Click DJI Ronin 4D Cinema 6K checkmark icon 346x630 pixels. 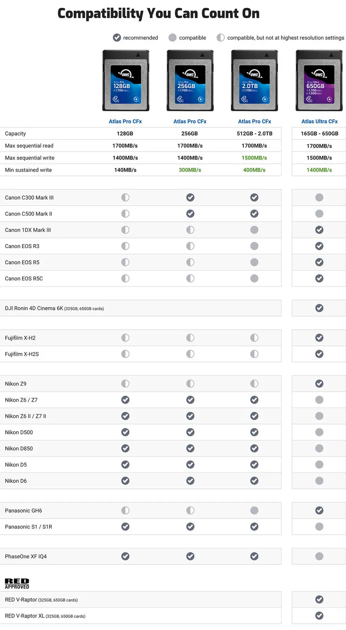pos(319,308)
